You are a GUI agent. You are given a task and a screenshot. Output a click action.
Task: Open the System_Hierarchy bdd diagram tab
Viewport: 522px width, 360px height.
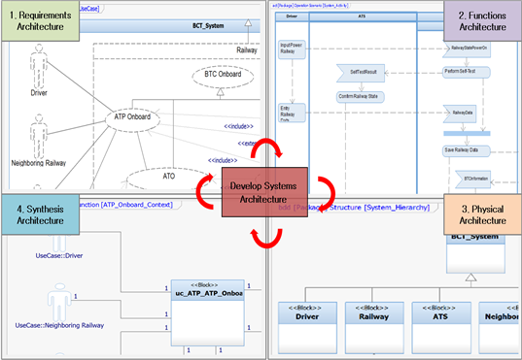tap(354, 208)
